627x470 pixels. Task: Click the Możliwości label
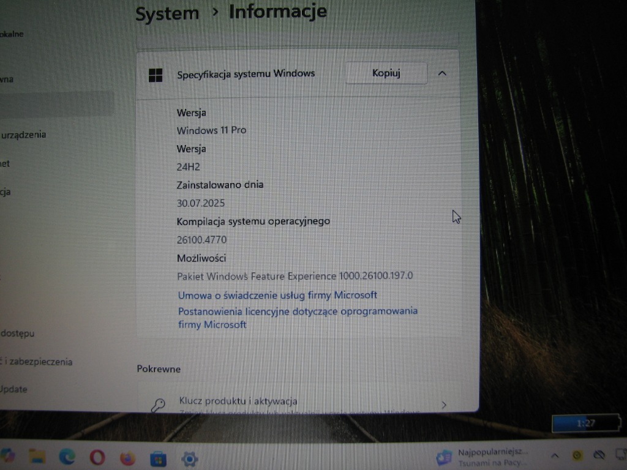pyautogui.click(x=201, y=258)
